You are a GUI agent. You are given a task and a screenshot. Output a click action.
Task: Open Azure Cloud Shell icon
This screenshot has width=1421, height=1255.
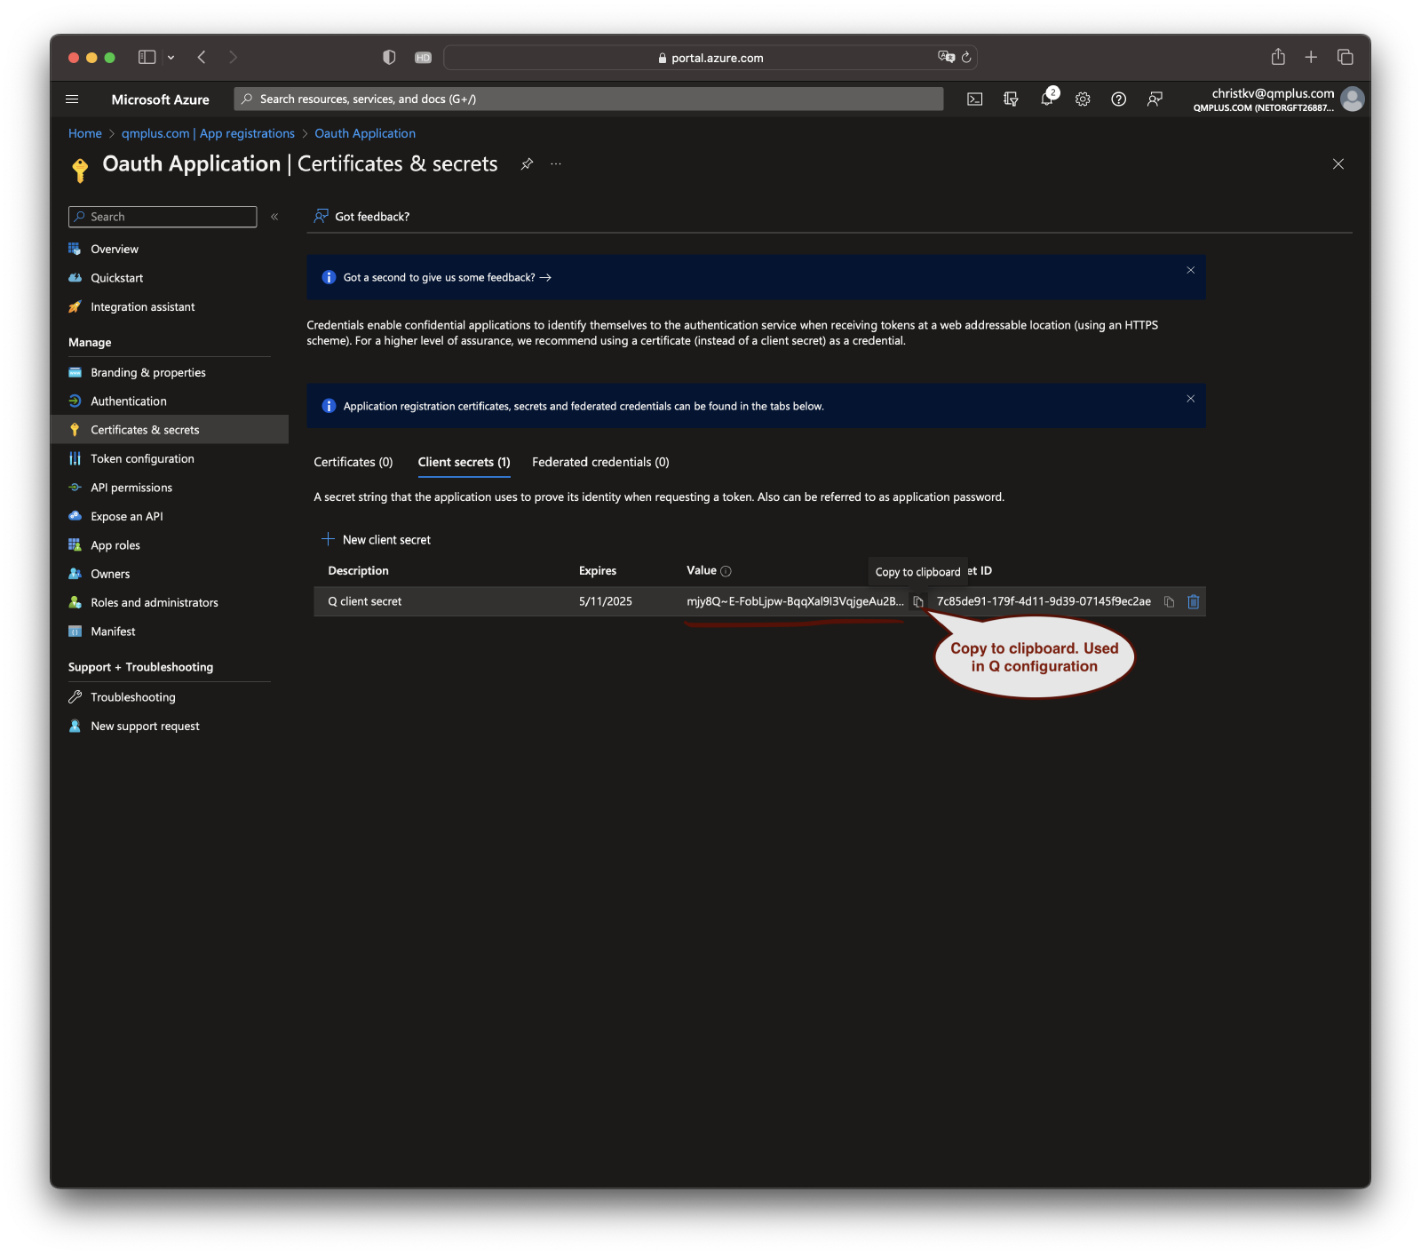974,99
